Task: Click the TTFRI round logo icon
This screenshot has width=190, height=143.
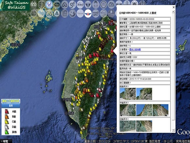Action: pyautogui.click(x=96, y=13)
